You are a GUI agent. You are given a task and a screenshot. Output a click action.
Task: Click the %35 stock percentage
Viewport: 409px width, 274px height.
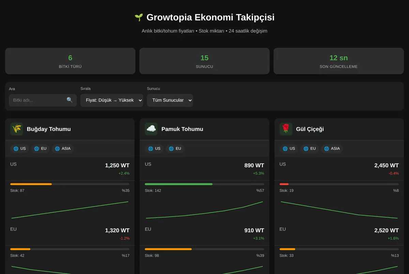tap(126, 190)
